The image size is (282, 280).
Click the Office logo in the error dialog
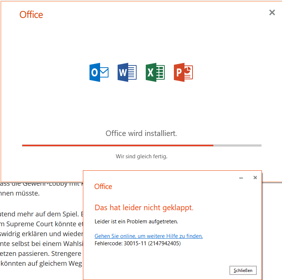click(x=103, y=186)
